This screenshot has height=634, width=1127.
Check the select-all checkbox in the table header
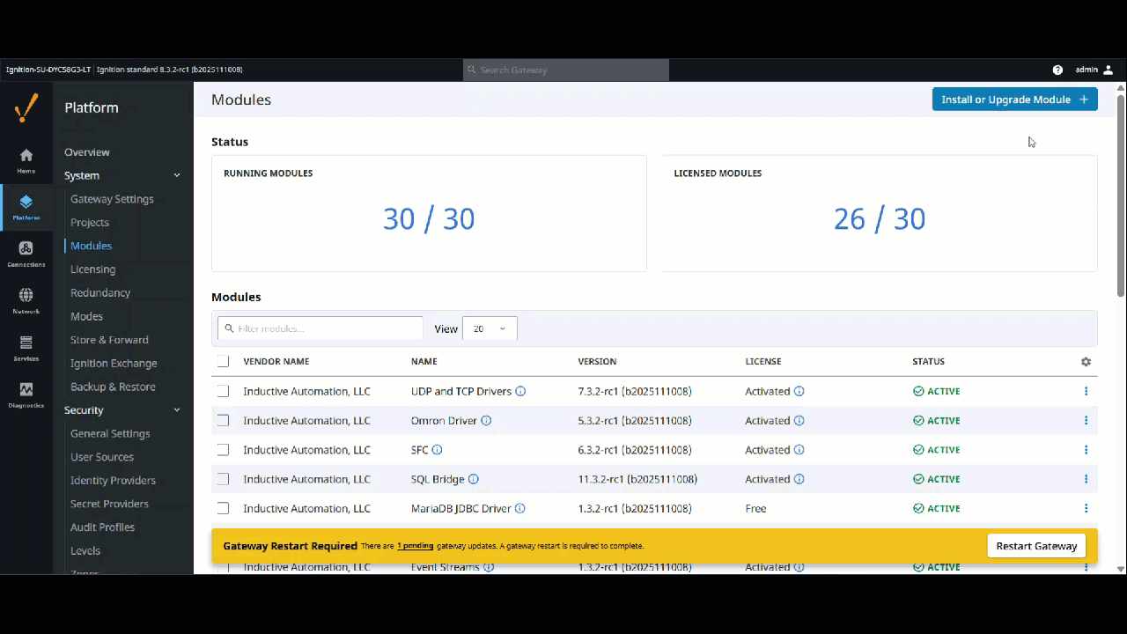click(x=223, y=360)
